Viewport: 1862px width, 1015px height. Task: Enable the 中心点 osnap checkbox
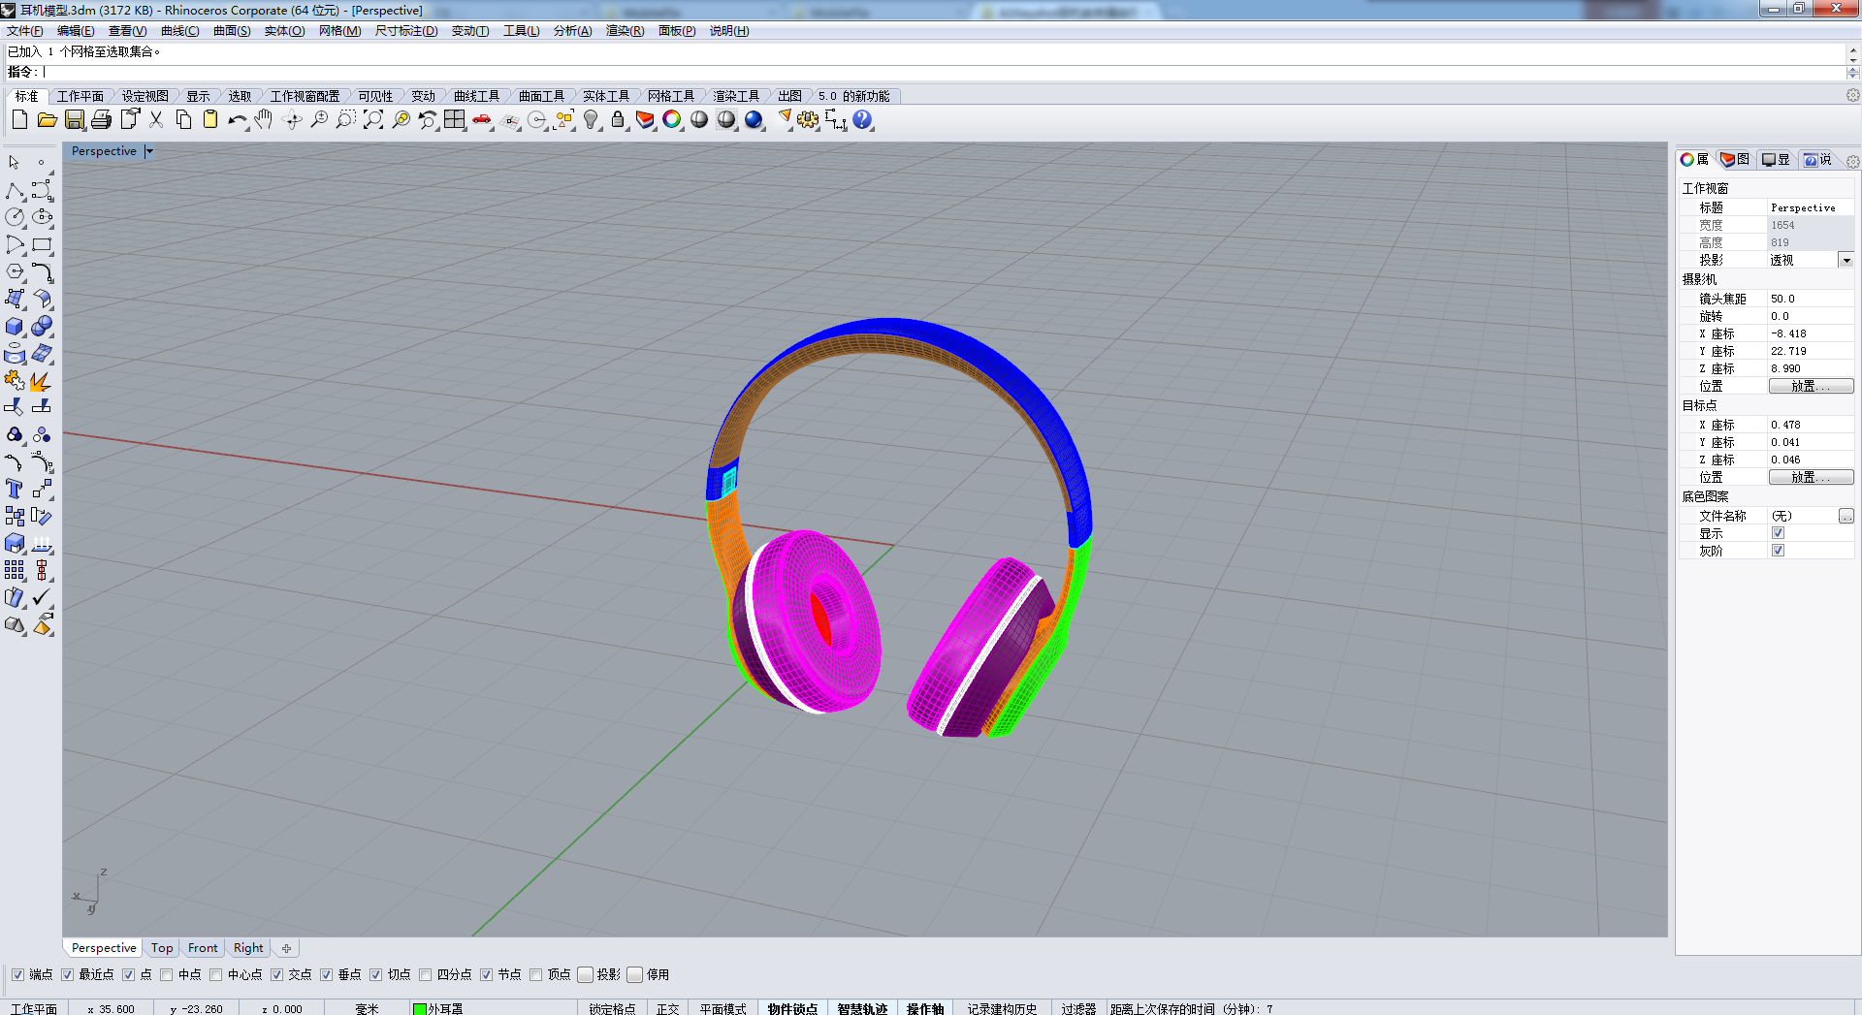coord(215,974)
